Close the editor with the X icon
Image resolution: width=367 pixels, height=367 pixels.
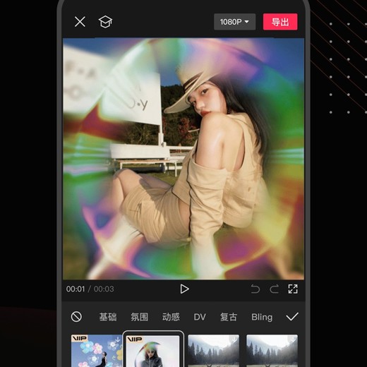pos(80,22)
